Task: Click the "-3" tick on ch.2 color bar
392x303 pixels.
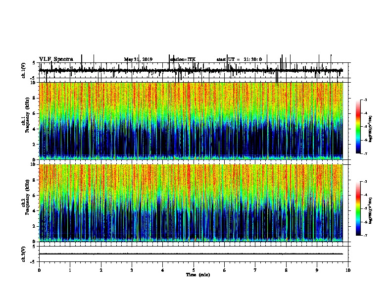Action: tap(365, 182)
